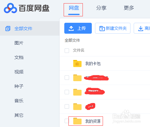Select 视频 category in sidebar
150x127 pixels.
click(19, 72)
